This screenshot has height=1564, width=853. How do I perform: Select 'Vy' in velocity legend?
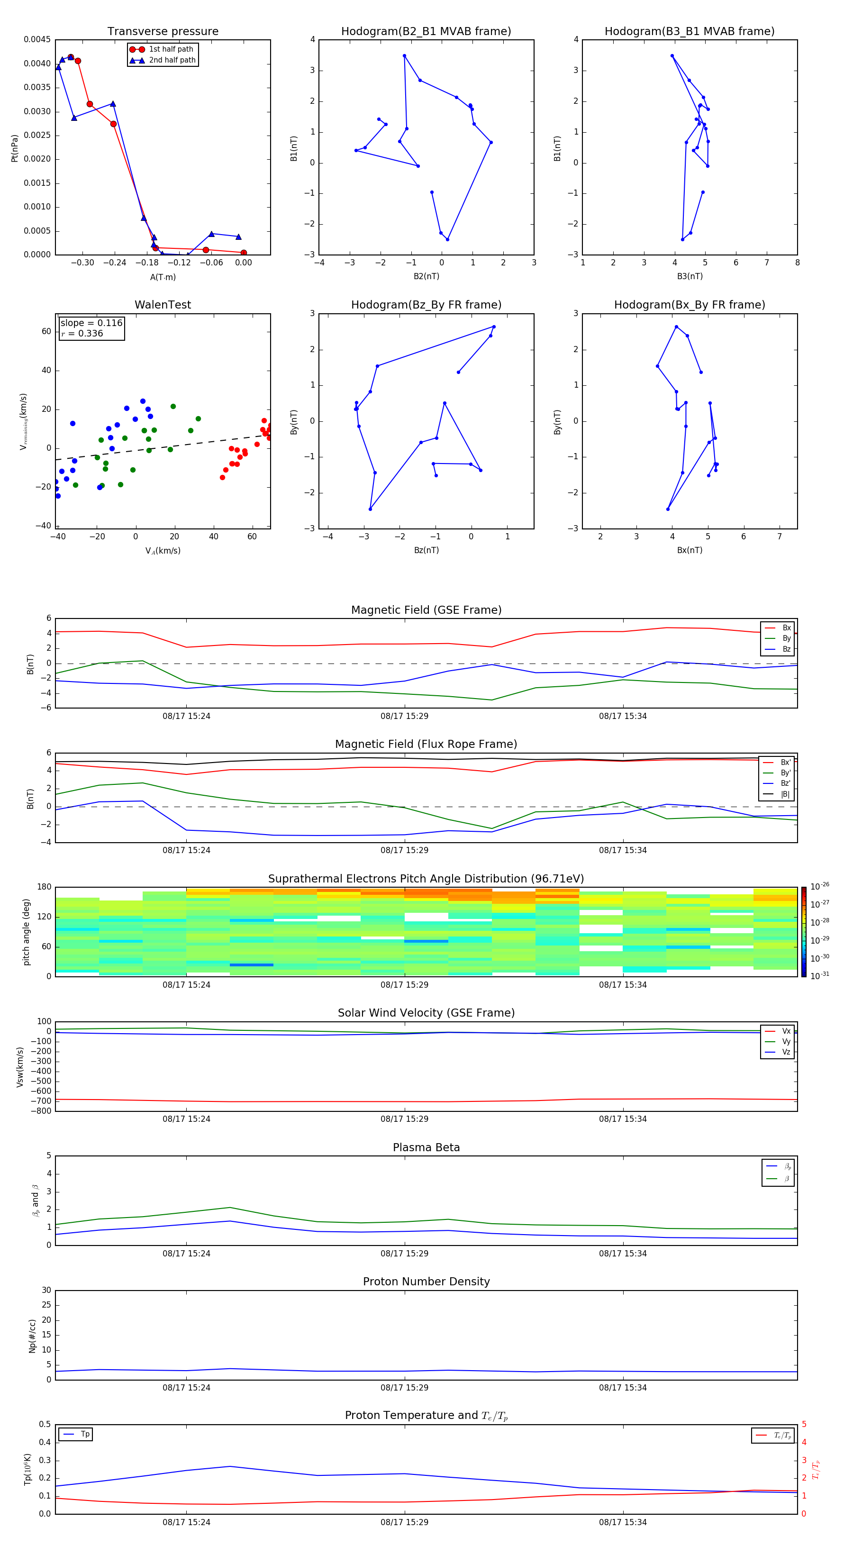pyautogui.click(x=778, y=1041)
